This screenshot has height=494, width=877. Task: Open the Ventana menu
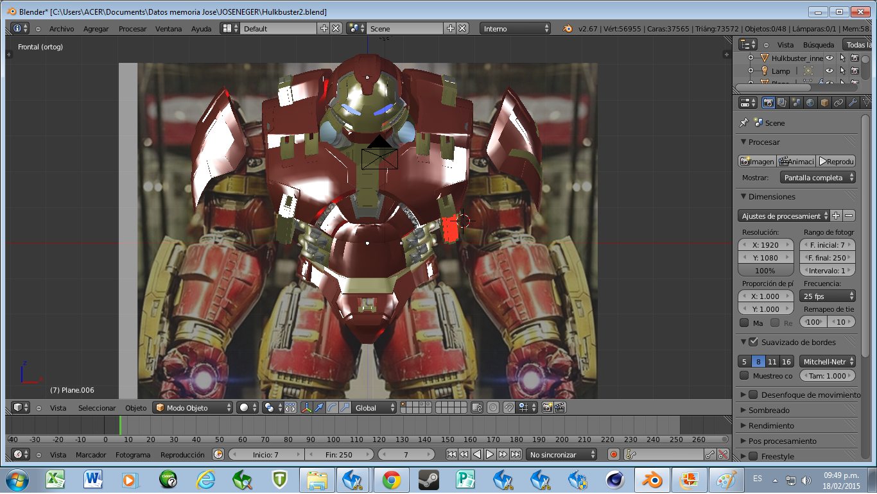(x=168, y=29)
